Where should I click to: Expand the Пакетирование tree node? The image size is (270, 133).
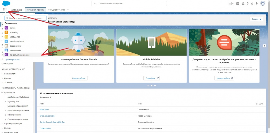(x=5, y=115)
